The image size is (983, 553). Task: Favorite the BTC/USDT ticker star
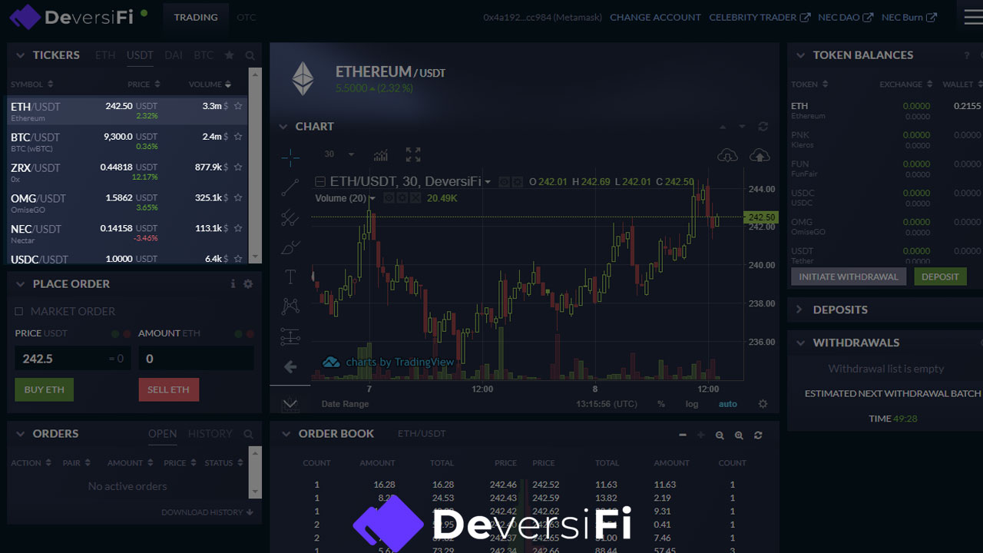pyautogui.click(x=238, y=137)
